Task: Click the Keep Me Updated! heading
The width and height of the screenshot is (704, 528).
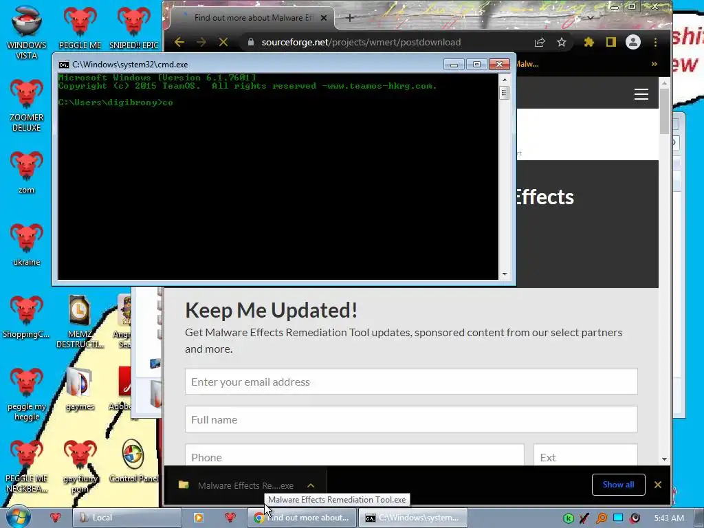Action: [x=271, y=310]
